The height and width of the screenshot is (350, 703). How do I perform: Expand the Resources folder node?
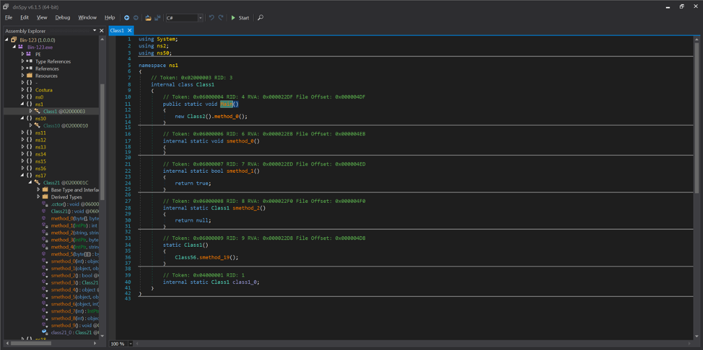pos(23,76)
